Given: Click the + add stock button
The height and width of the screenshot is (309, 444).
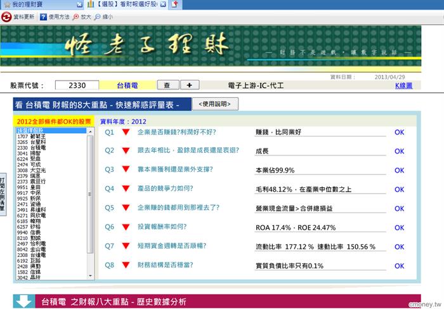Looking at the screenshot, I should tap(190, 85).
